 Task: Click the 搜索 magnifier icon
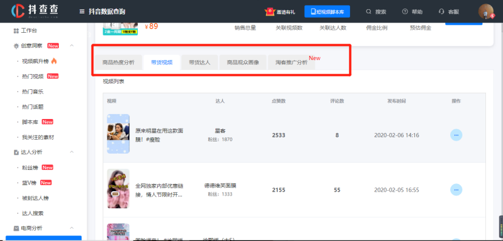coord(368,12)
